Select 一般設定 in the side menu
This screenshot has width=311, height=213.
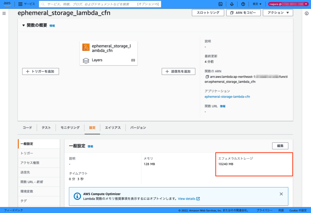(x=39, y=144)
